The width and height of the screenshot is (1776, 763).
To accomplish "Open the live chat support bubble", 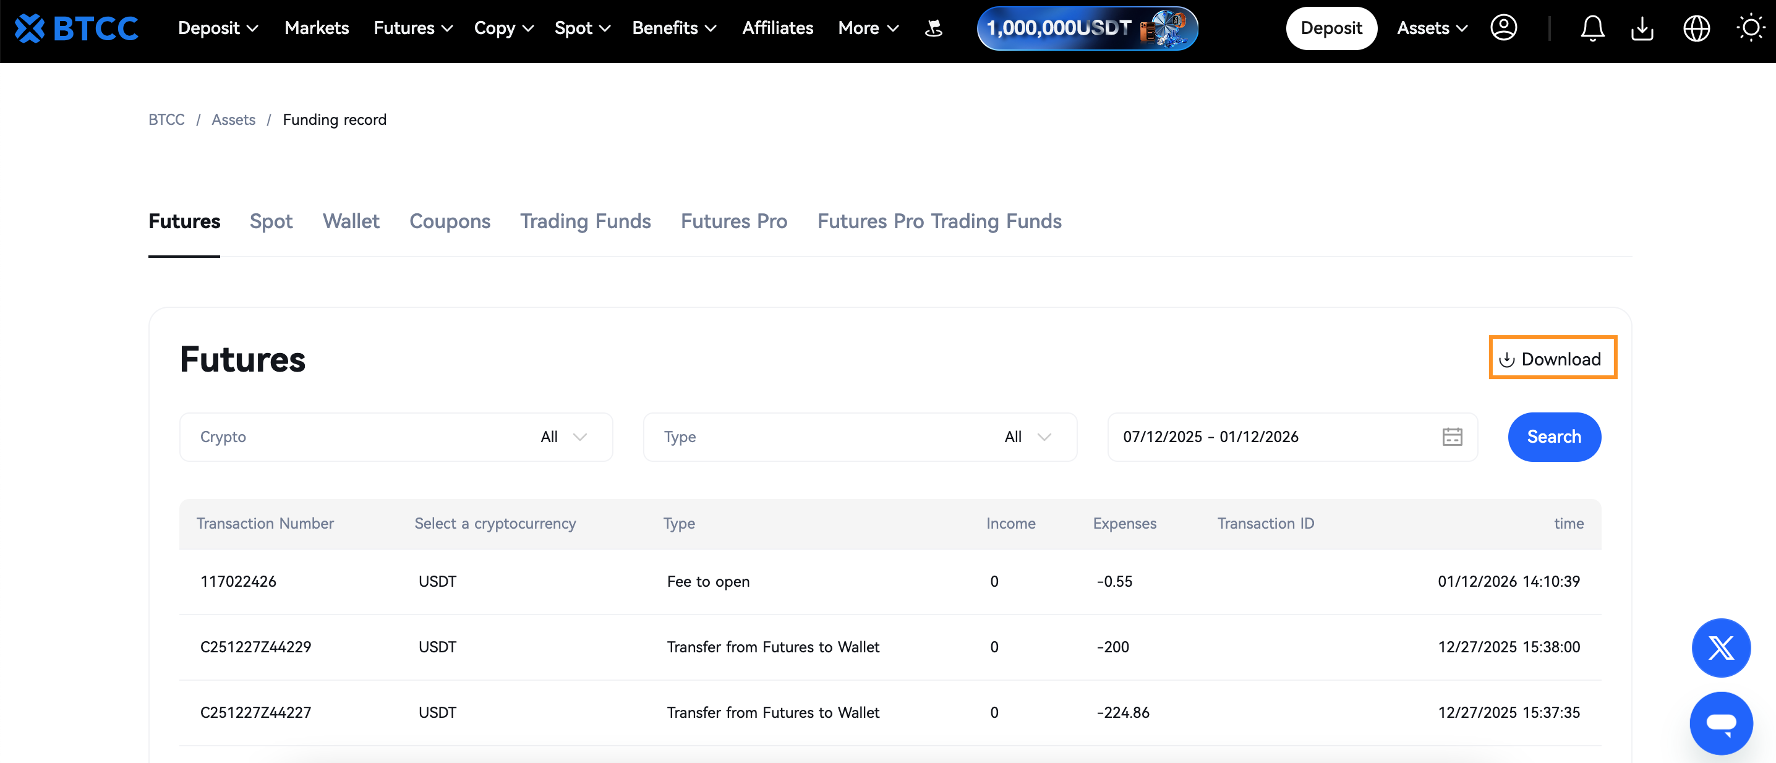I will click(1721, 723).
